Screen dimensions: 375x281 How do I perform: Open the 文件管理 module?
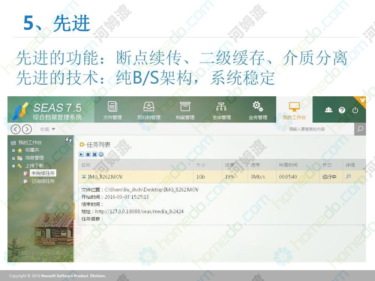112,110
